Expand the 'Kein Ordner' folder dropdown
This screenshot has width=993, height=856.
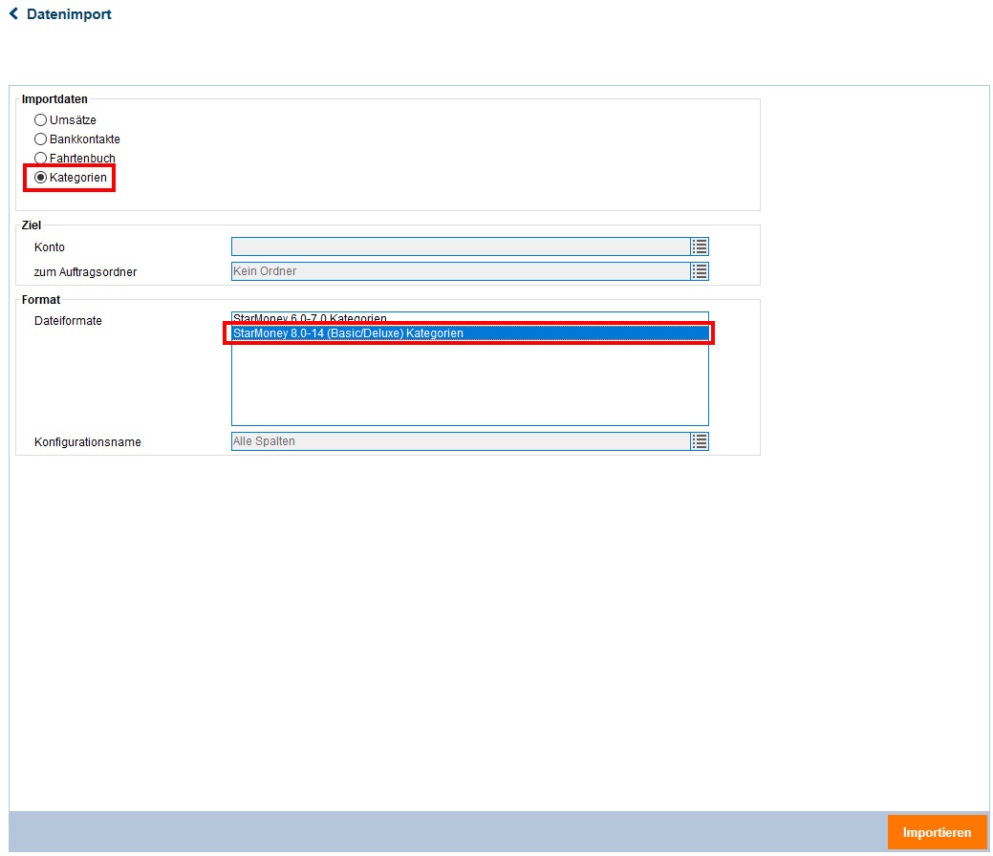coord(460,271)
